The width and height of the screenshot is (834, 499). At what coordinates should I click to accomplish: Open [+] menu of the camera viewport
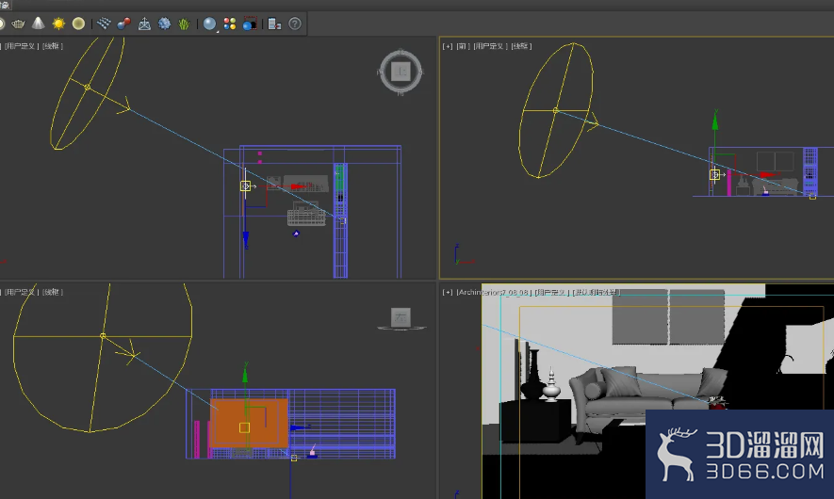(x=448, y=292)
